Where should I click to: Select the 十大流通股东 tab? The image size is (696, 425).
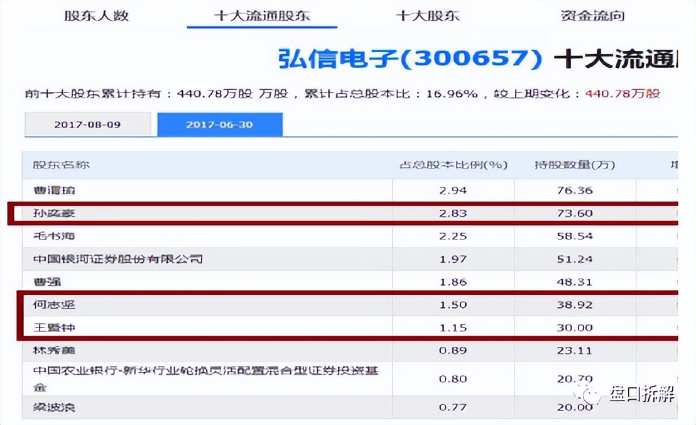(x=261, y=15)
